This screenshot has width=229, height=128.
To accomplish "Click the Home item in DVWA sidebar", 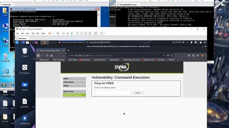I will (74, 79).
